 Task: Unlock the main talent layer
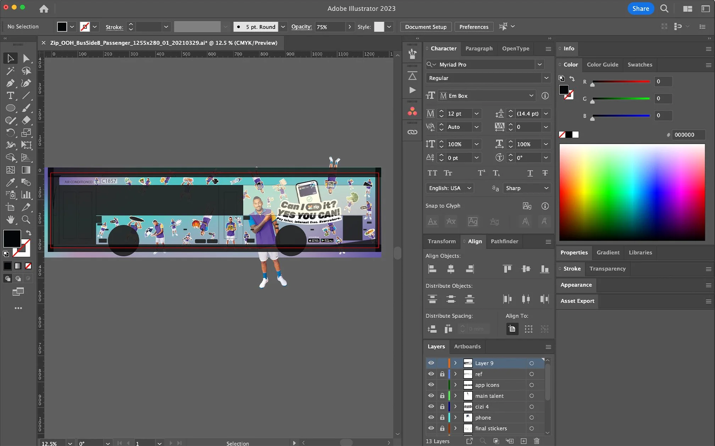(x=442, y=396)
